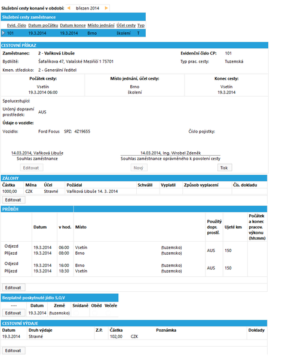Click departure time '16:00' from Brno
This screenshot has width=282, height=358.
(x=64, y=266)
